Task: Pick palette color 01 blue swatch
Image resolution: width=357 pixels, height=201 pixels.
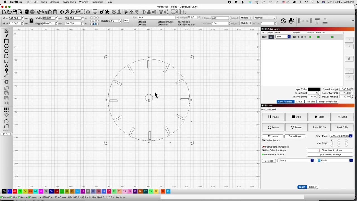Action: coord(9,192)
